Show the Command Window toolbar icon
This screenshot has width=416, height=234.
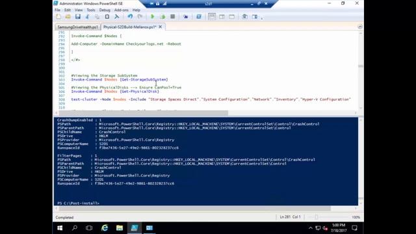pyautogui.click(x=245, y=17)
